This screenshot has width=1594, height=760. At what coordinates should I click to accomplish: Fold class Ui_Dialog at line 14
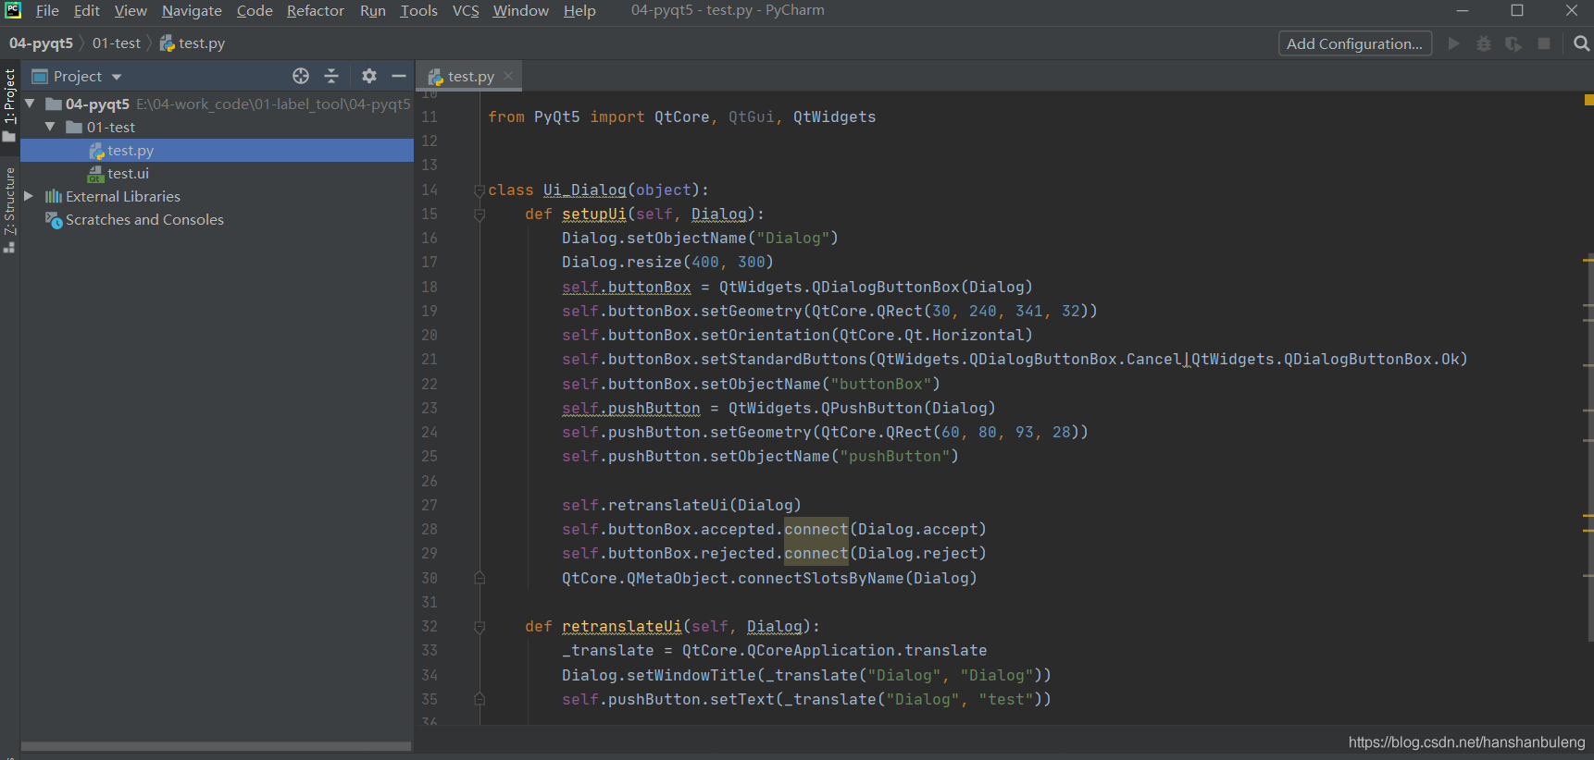pos(479,190)
